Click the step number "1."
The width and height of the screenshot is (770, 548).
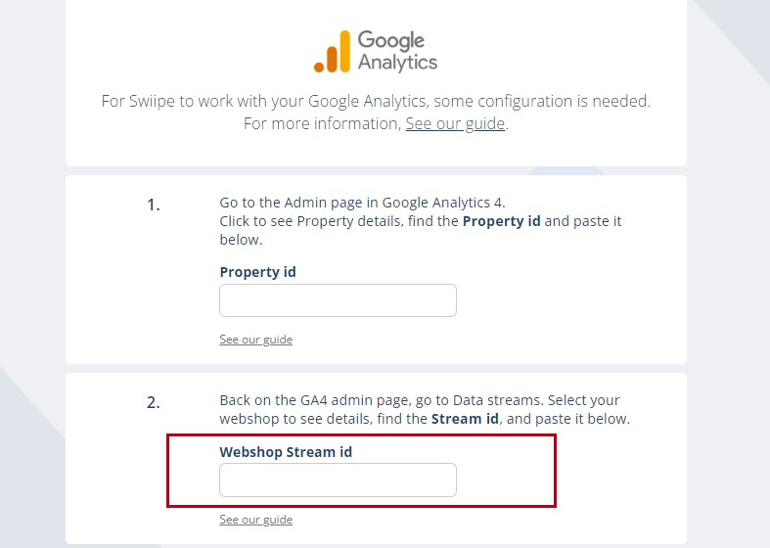point(154,205)
